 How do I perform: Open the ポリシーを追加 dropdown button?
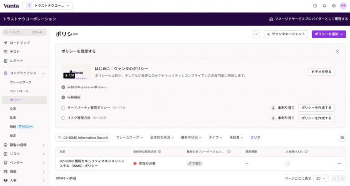pos(329,34)
